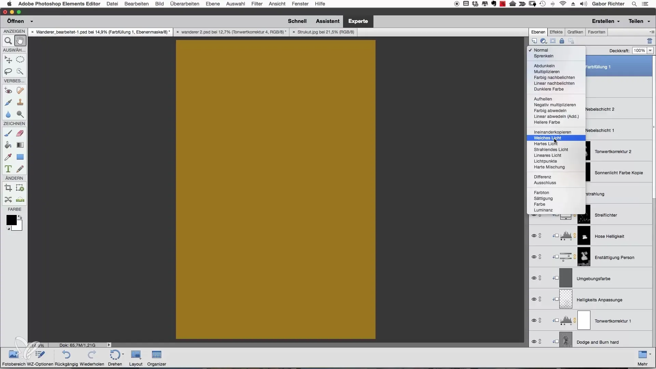Select the Eraser tool
656x369 pixels.
pos(20,133)
